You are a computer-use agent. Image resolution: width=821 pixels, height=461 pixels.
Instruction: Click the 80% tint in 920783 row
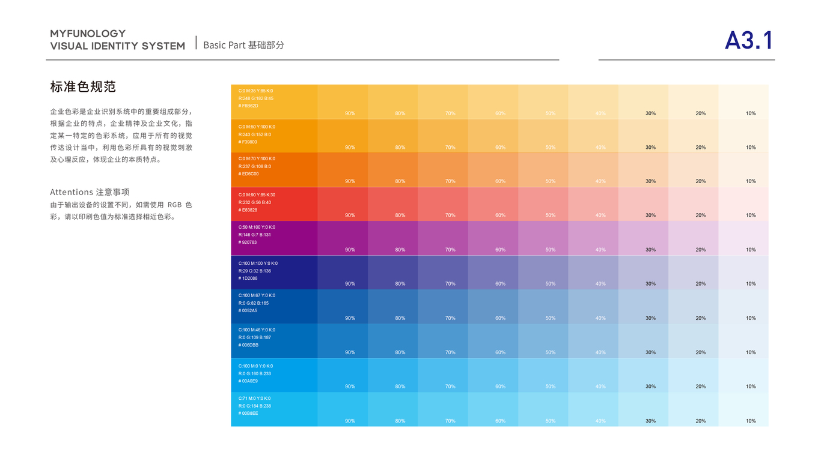click(x=392, y=238)
